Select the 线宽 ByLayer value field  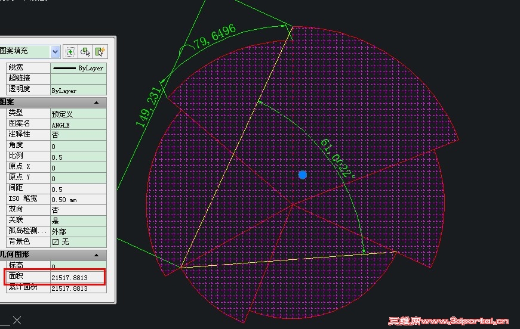pyautogui.click(x=78, y=68)
